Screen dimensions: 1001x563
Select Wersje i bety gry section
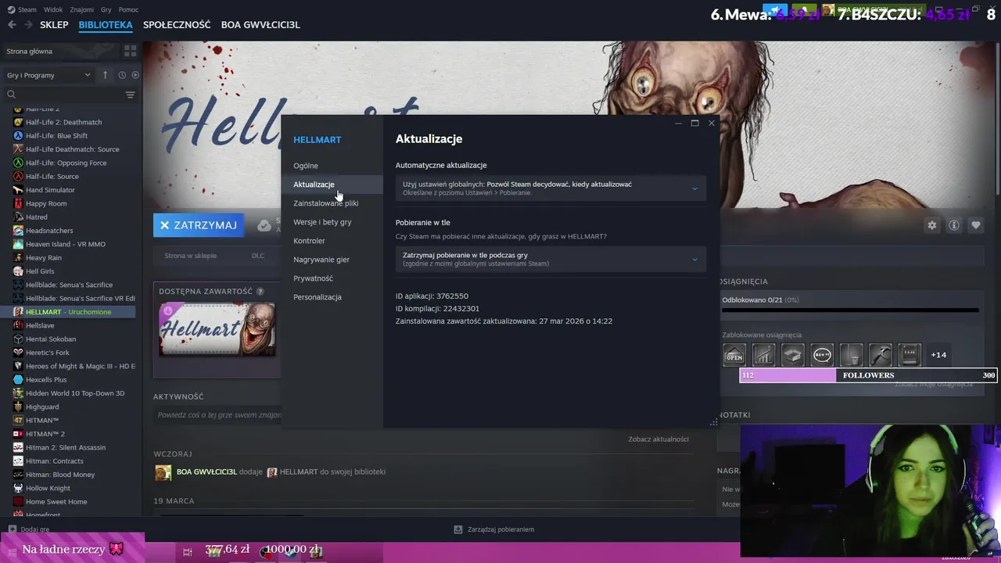[x=322, y=222]
